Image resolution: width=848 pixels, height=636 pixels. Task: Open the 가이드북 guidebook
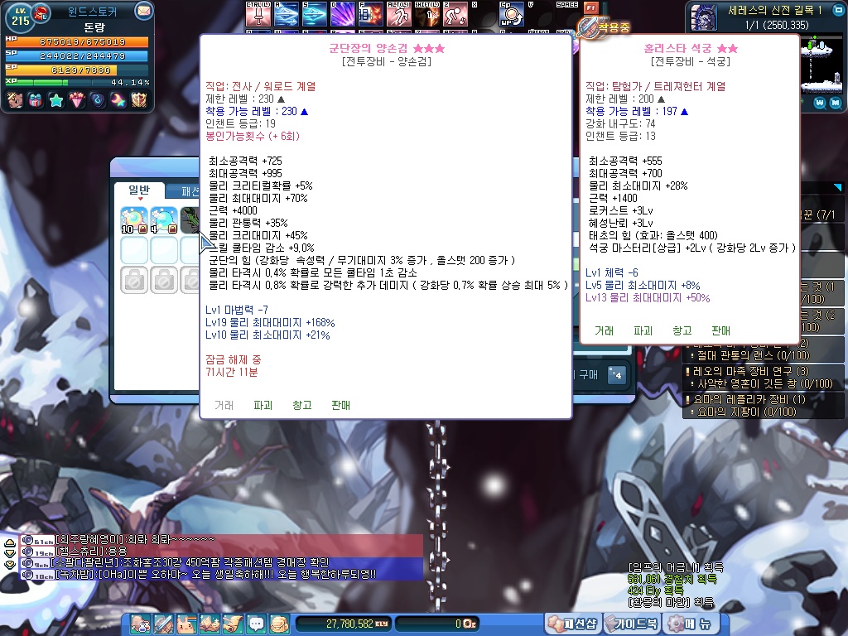coord(631,623)
